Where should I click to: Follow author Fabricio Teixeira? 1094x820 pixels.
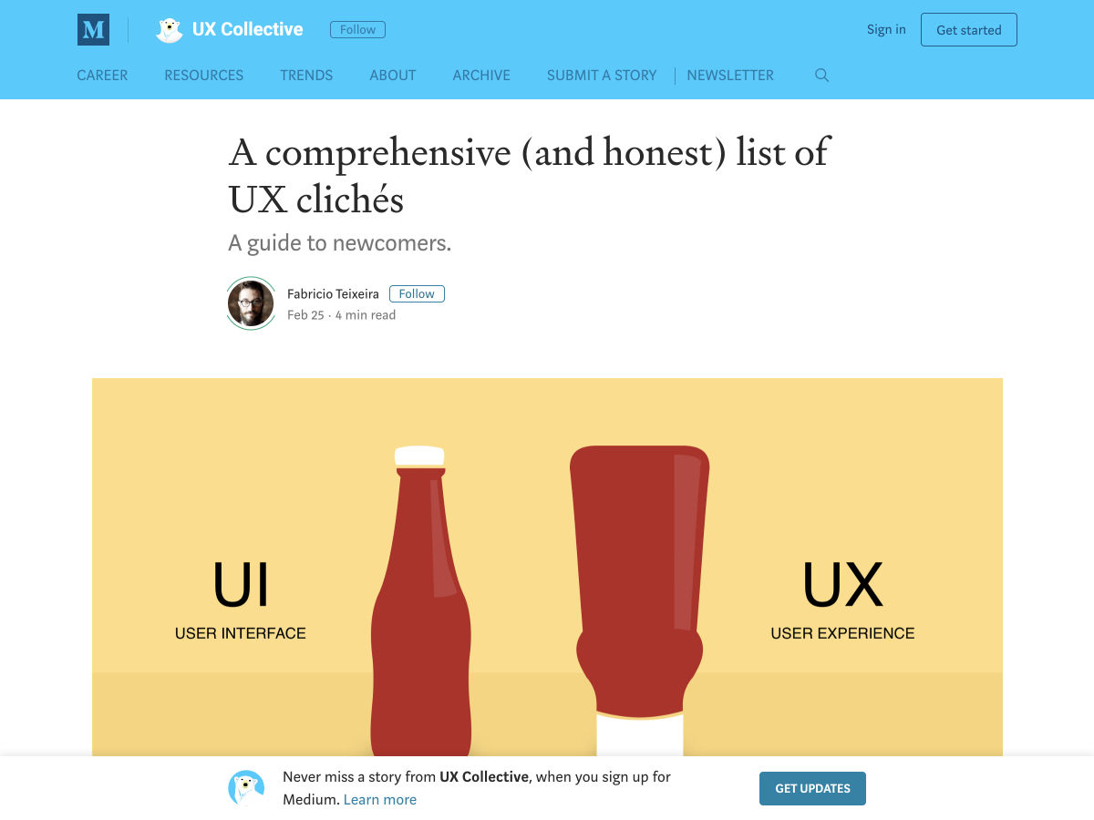click(417, 293)
